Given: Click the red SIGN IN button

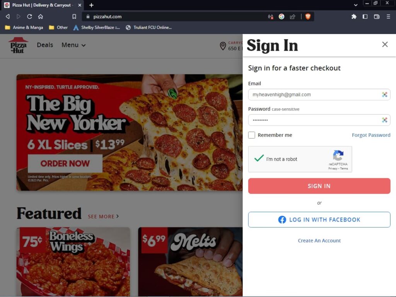Looking at the screenshot, I should 319,186.
